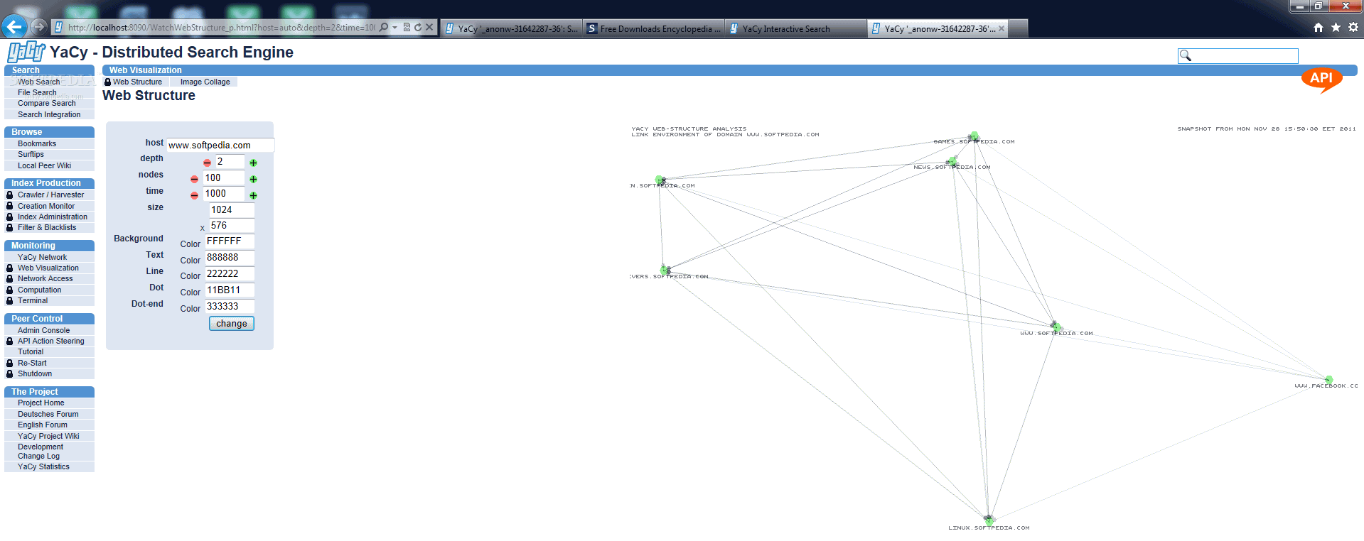Open Web Visualization sidebar link

click(48, 268)
